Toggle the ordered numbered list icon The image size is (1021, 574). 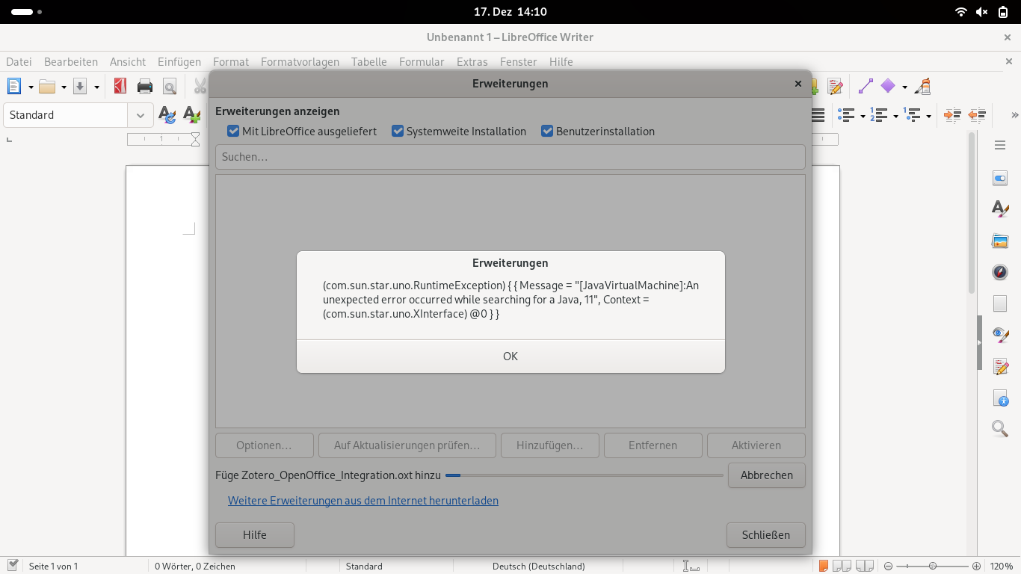coord(880,115)
